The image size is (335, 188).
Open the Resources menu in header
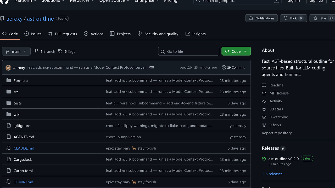(x=82, y=1)
